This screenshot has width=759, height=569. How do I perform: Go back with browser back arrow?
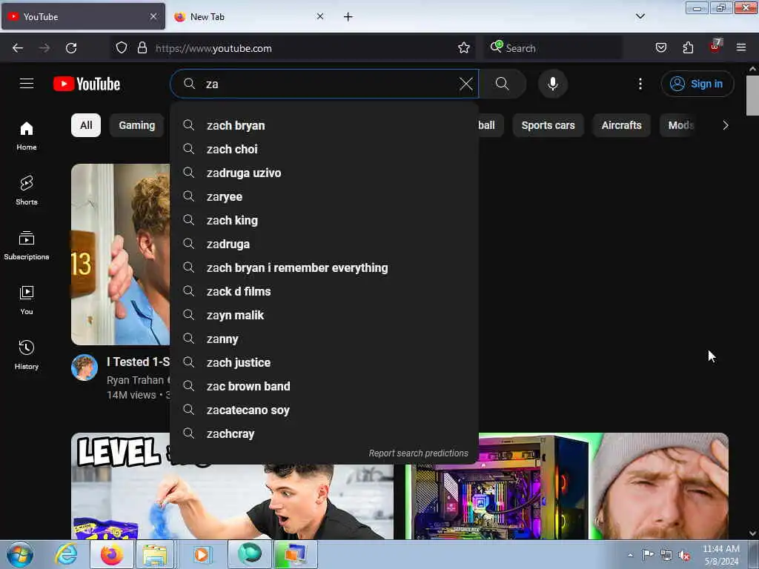pyautogui.click(x=18, y=48)
